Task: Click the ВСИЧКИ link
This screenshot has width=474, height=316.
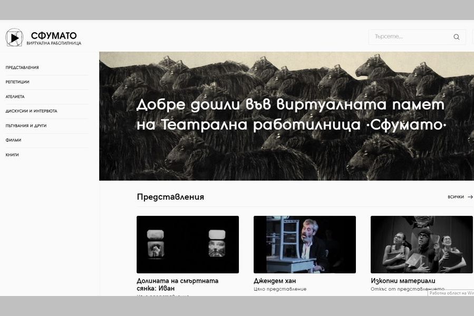Action: pyautogui.click(x=456, y=197)
